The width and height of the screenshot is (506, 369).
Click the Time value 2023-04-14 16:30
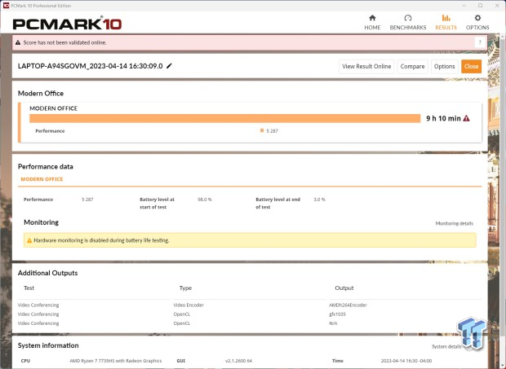coord(406,361)
